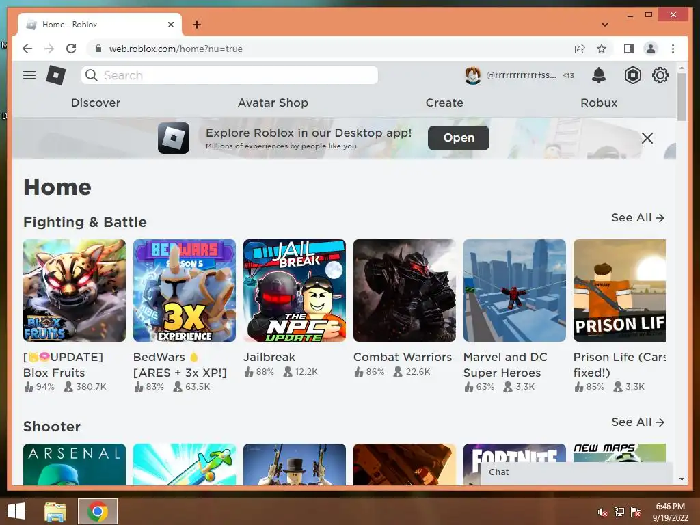Open BedWars game thumbnail
This screenshot has width=700, height=525.
point(185,291)
